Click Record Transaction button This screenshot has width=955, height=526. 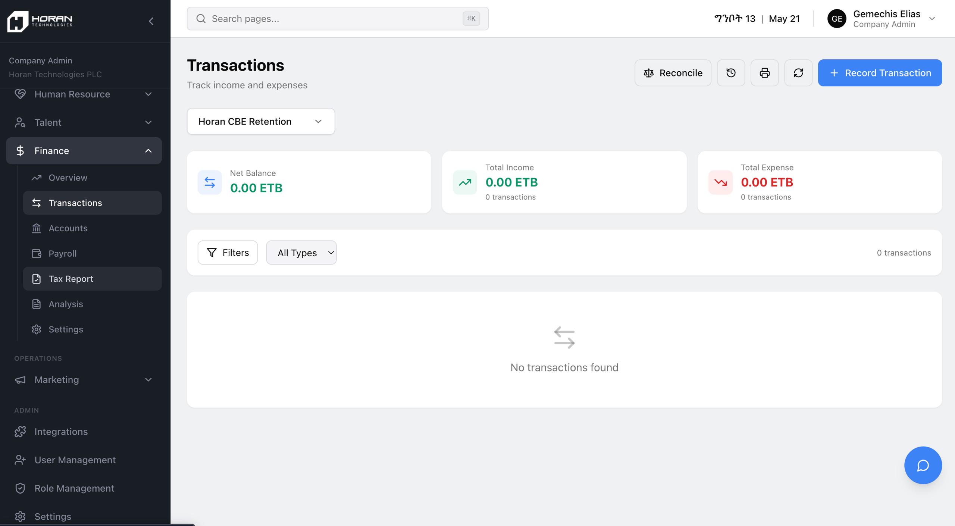(880, 73)
